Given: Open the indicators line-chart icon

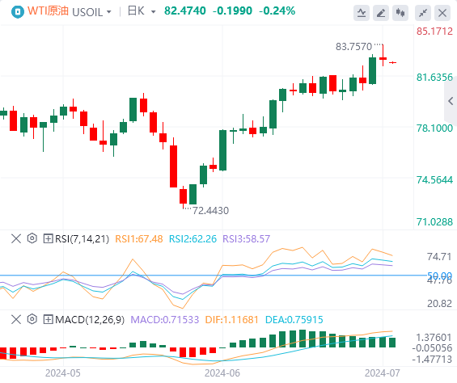Looking at the screenshot, I should click(362, 13).
